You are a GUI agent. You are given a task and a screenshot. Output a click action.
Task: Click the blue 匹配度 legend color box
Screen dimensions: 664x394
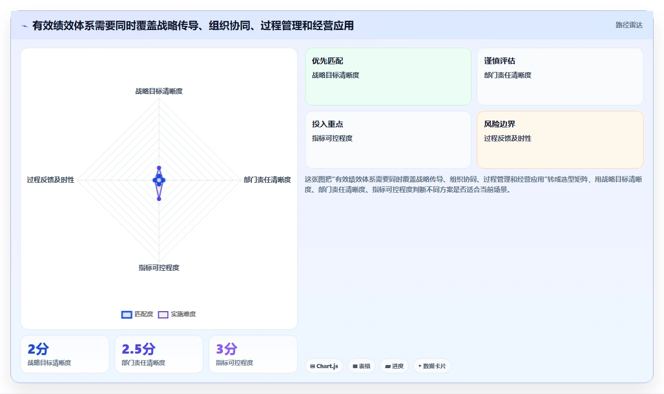point(127,314)
